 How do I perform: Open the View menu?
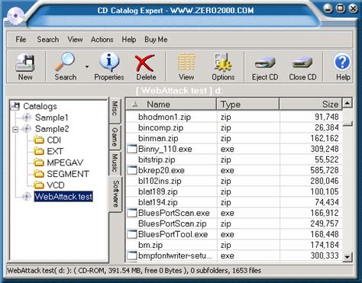[x=75, y=40]
